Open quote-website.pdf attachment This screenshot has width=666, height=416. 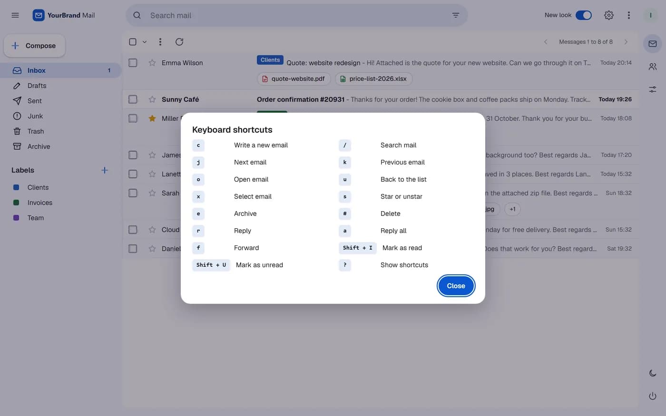pyautogui.click(x=294, y=79)
